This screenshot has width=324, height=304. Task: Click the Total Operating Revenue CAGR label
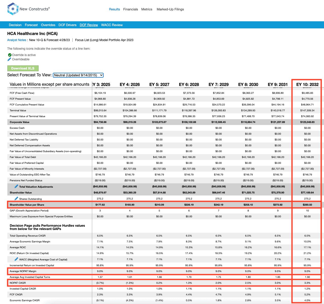[x=27, y=236]
